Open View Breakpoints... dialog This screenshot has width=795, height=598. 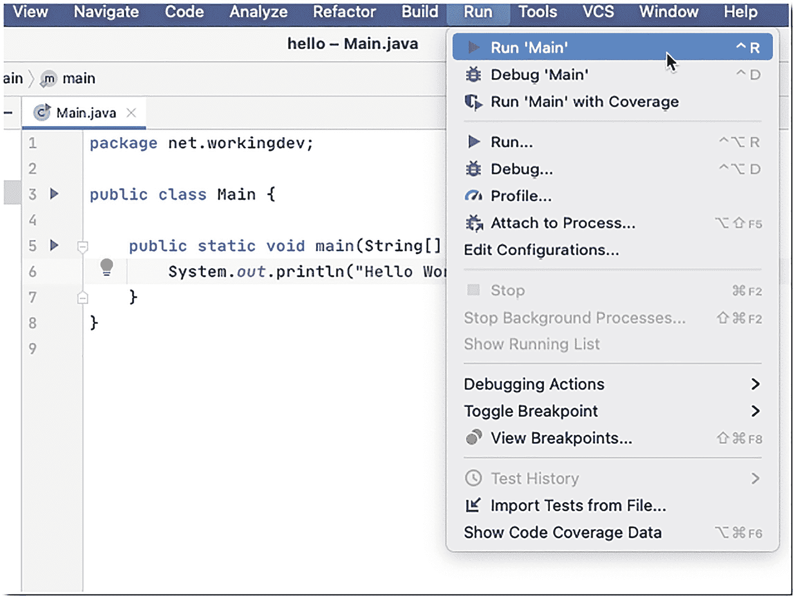pyautogui.click(x=612, y=438)
